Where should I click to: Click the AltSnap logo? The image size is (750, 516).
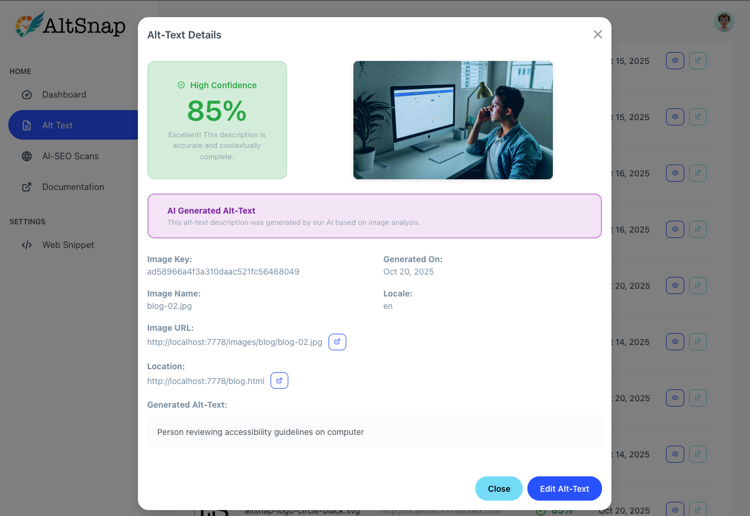(69, 25)
